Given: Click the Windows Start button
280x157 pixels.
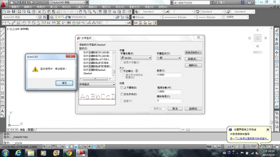Looking at the screenshot, I should click(x=5, y=153).
